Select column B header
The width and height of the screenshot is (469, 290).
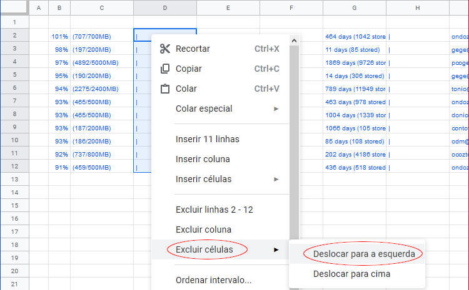point(59,7)
